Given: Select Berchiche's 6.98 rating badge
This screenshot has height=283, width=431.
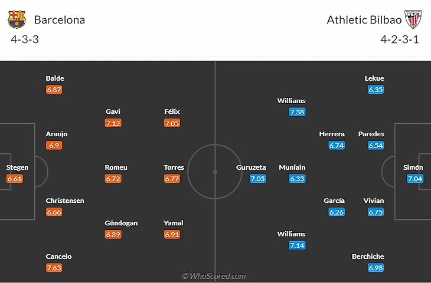Looking at the screenshot, I should (x=376, y=268).
